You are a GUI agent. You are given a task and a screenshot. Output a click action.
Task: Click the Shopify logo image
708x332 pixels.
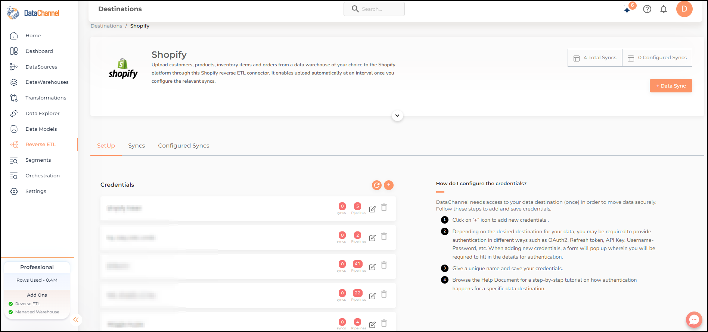coord(123,69)
